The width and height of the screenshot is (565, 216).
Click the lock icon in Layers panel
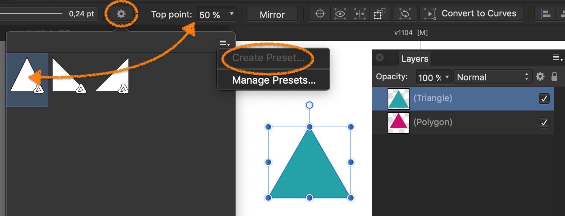[554, 76]
